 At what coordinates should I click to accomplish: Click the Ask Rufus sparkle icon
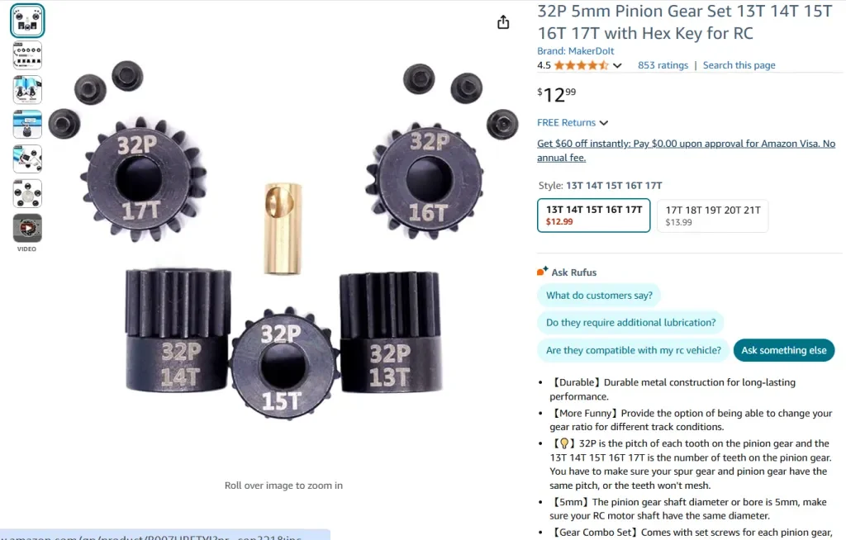point(542,272)
